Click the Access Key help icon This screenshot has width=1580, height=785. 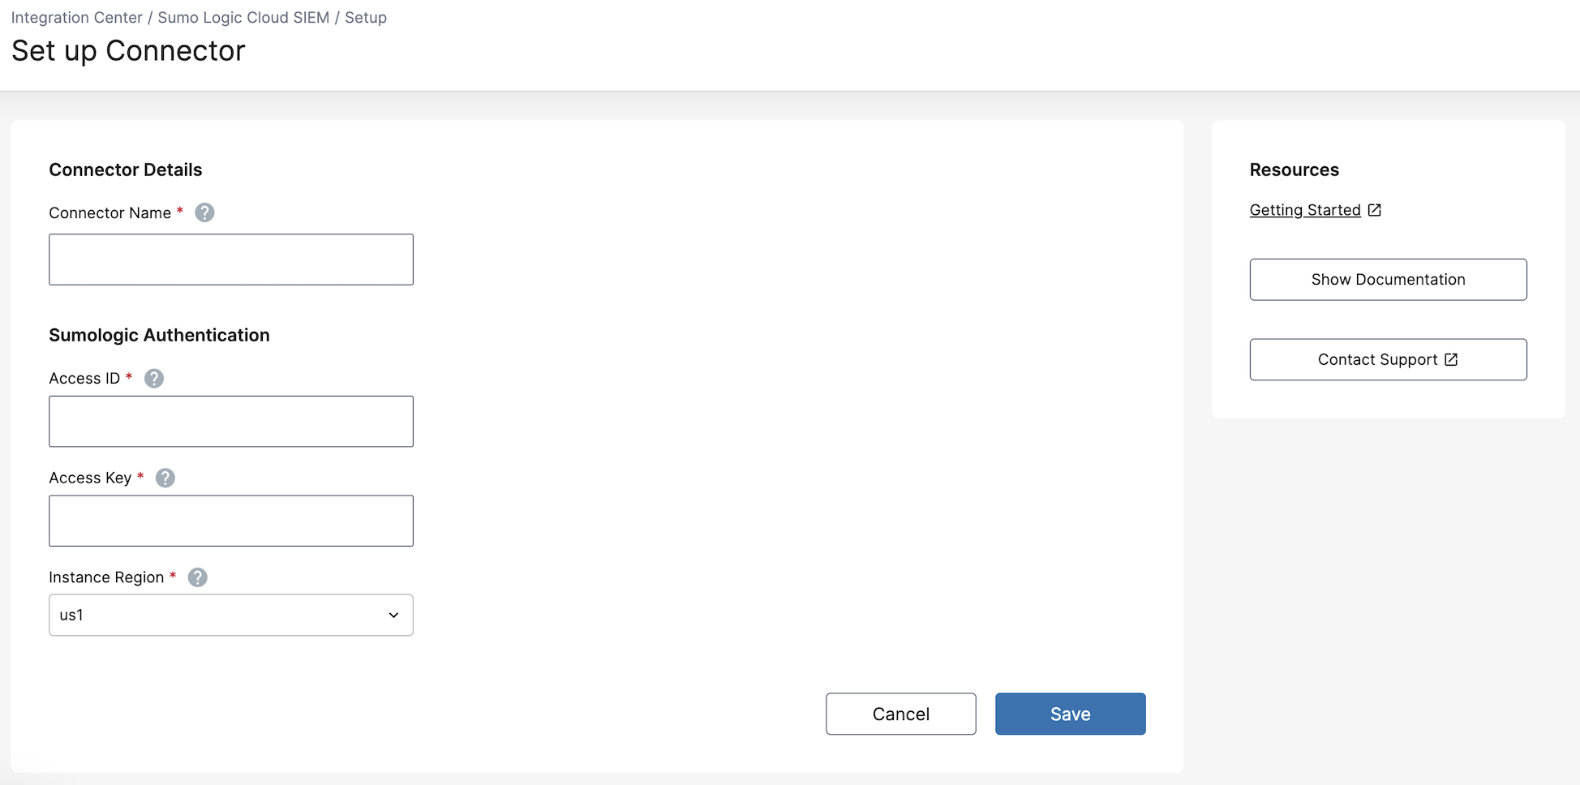click(x=165, y=478)
